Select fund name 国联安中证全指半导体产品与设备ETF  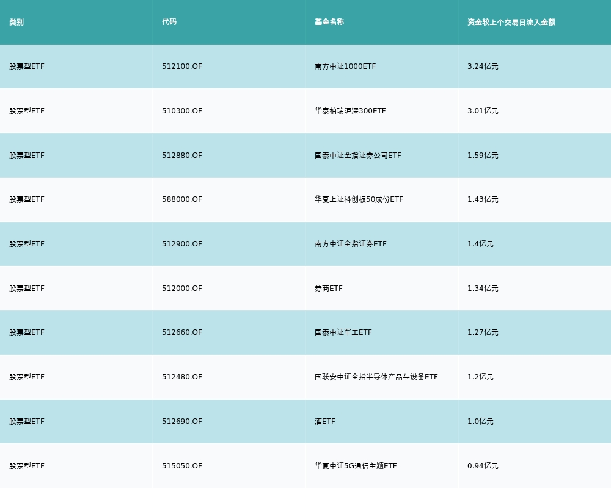[x=376, y=377]
